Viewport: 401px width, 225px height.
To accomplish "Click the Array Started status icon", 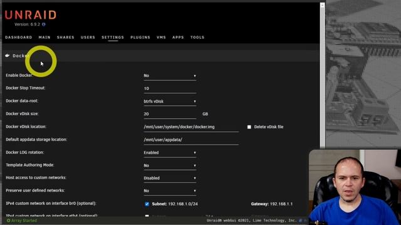I will point(8,221).
